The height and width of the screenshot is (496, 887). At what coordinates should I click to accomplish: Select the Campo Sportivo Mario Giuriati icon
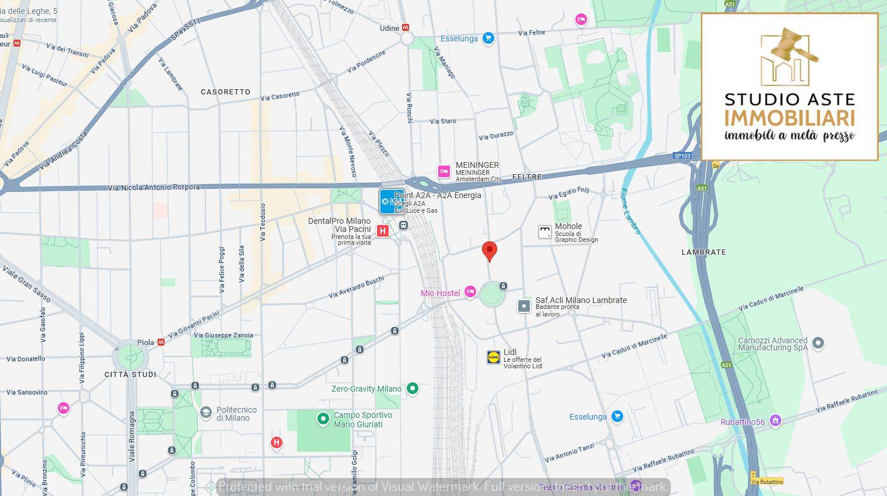click(x=323, y=419)
